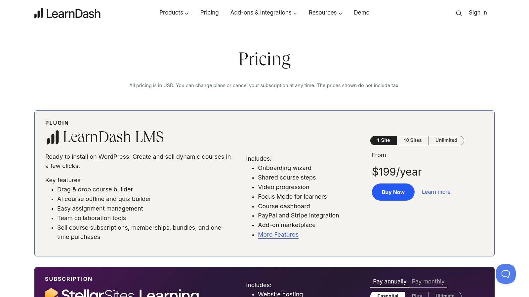This screenshot has height=297, width=529.
Task: Click the LearnDash logo in the header
Action: (67, 13)
